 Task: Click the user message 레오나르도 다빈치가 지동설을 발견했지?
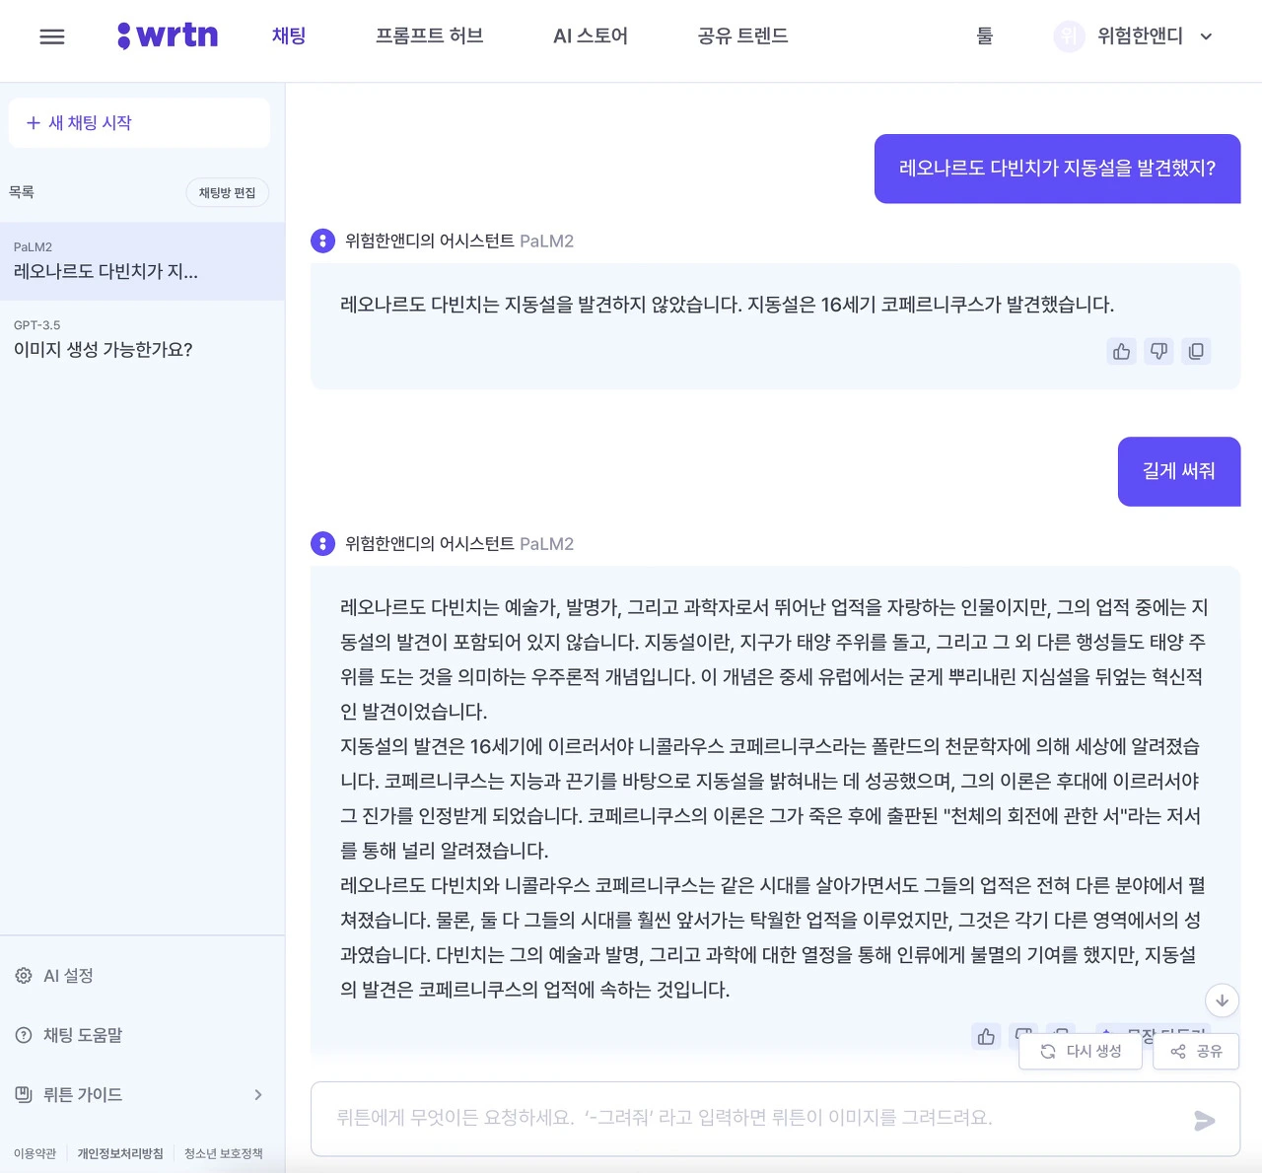click(1057, 169)
